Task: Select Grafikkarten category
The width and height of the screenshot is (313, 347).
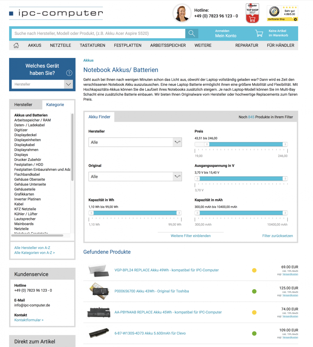Action: pos(24,194)
